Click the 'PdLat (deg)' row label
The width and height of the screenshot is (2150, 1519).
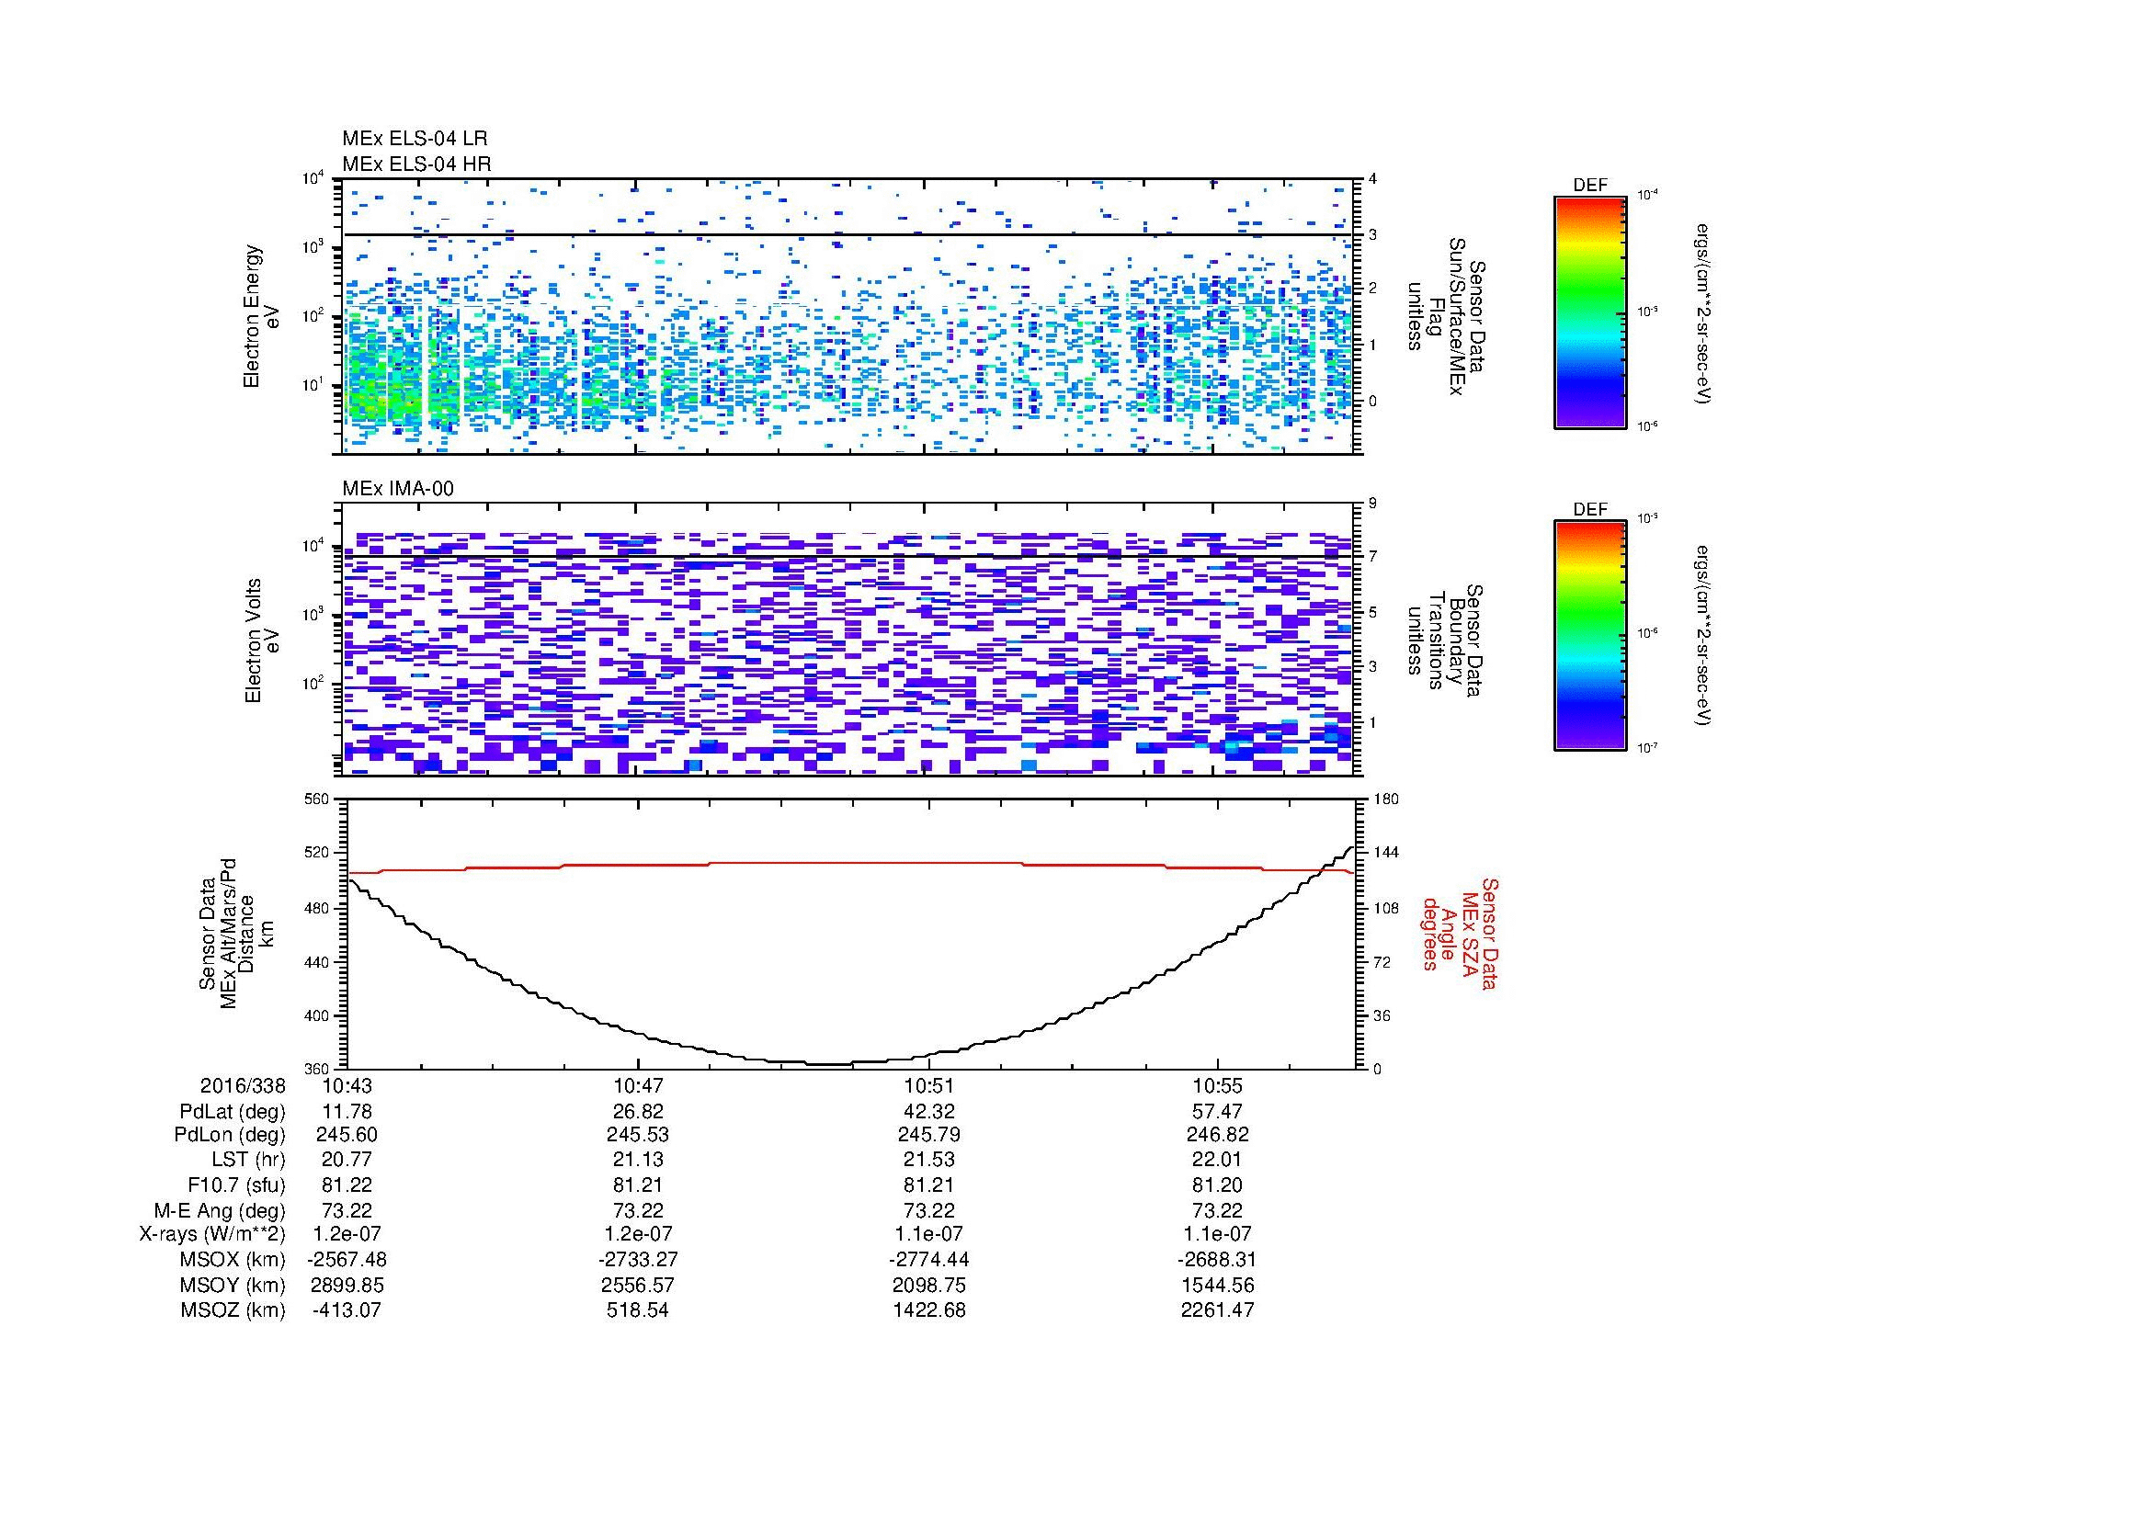point(233,1112)
